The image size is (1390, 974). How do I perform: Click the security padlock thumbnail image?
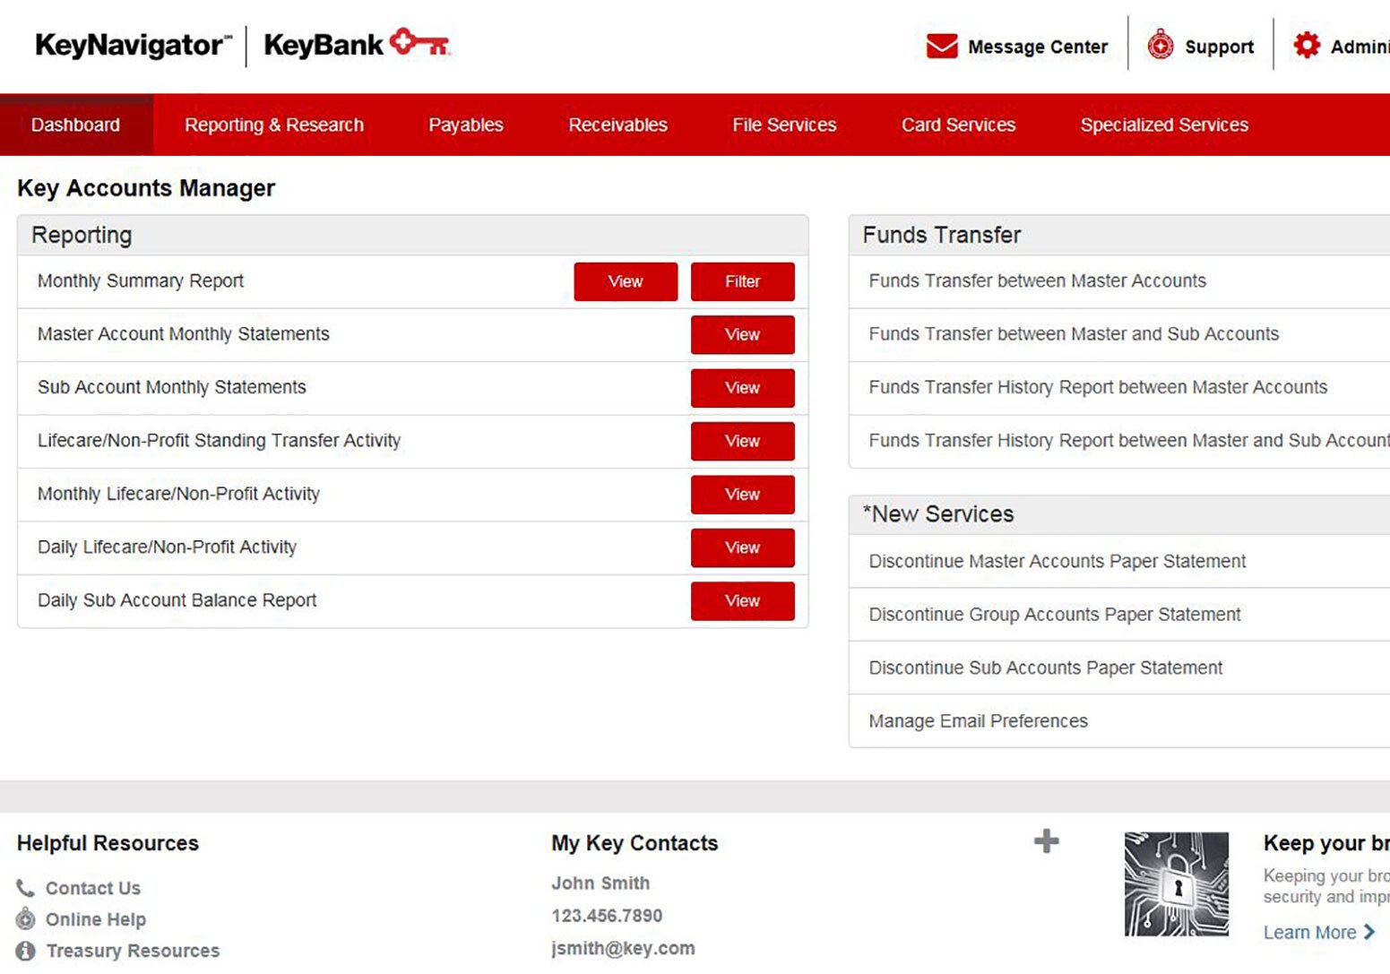tap(1177, 883)
